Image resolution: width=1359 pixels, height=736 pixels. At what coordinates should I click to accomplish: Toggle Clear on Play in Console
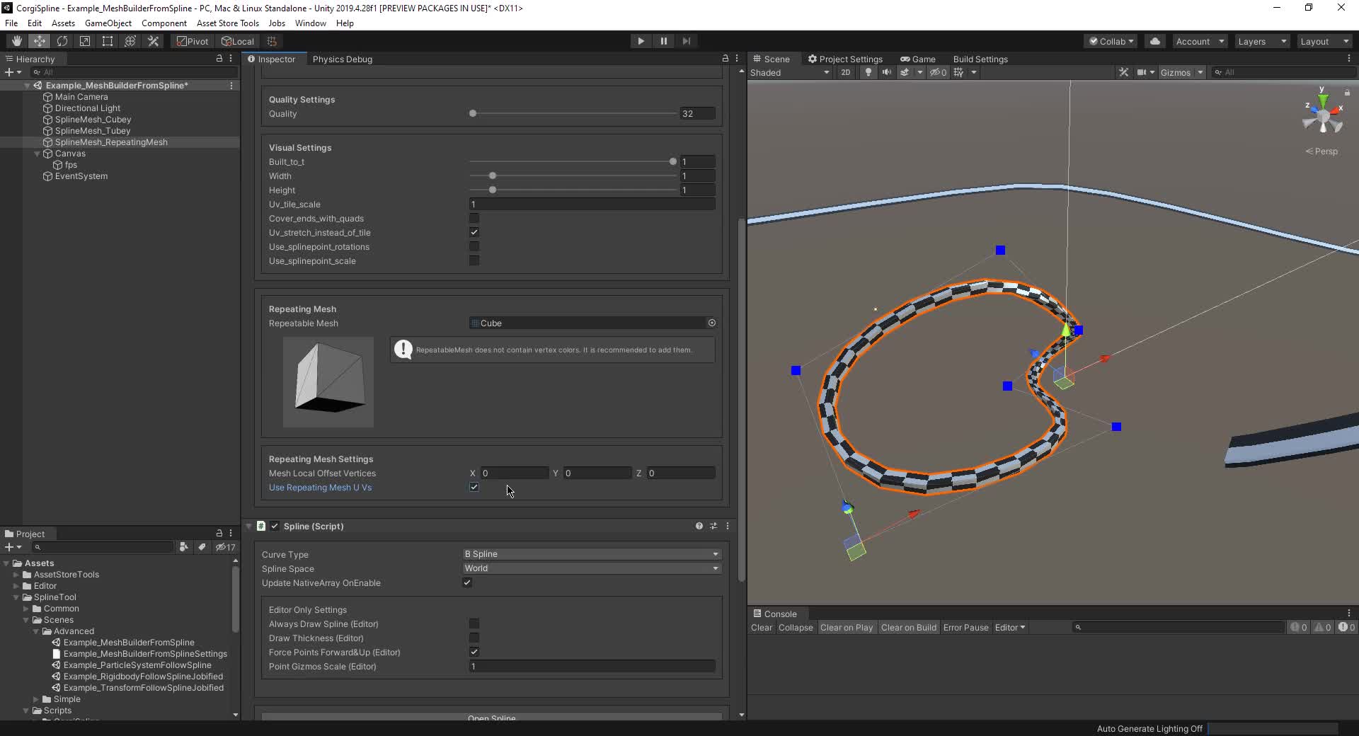846,628
